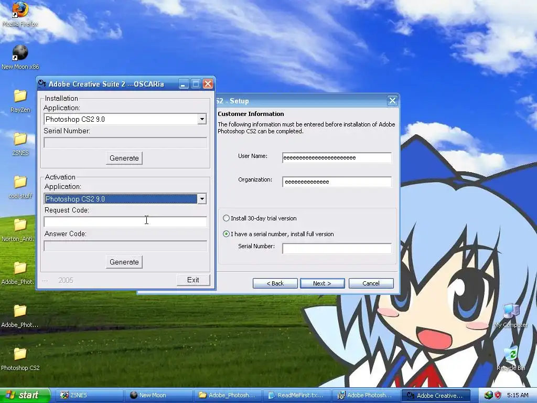The height and width of the screenshot is (403, 537).
Task: Click the Setup Serial Number field
Action: 337,248
